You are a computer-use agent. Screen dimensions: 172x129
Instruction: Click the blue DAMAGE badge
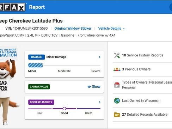[36, 57]
